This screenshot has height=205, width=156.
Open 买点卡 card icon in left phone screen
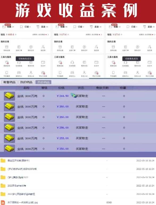[43, 62]
